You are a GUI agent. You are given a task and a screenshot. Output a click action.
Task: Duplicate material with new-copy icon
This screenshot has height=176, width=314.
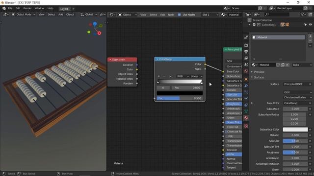tap(283, 65)
